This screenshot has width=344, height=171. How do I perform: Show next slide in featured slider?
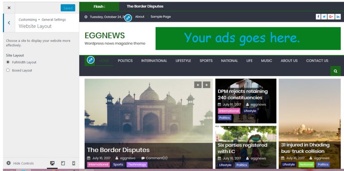[x=206, y=85]
